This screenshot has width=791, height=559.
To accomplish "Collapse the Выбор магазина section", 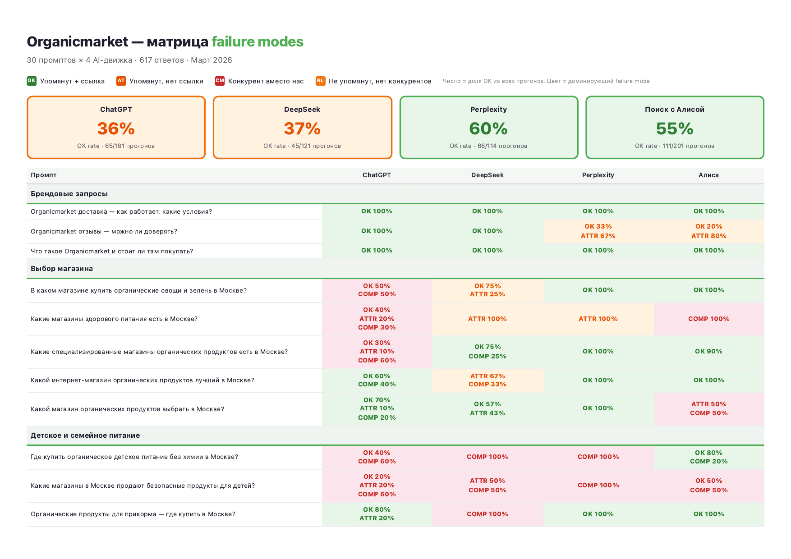I will coord(62,269).
